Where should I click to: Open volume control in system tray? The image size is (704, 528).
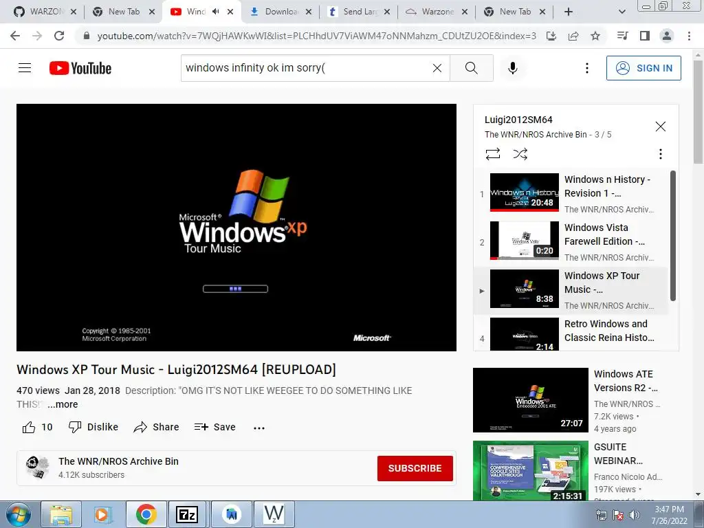(635, 516)
